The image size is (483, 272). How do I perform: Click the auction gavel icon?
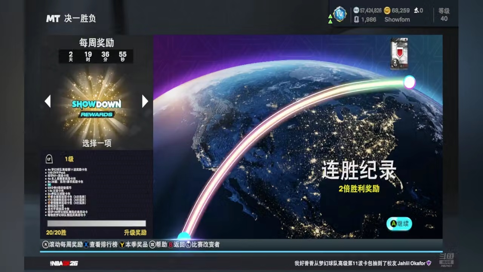click(416, 11)
